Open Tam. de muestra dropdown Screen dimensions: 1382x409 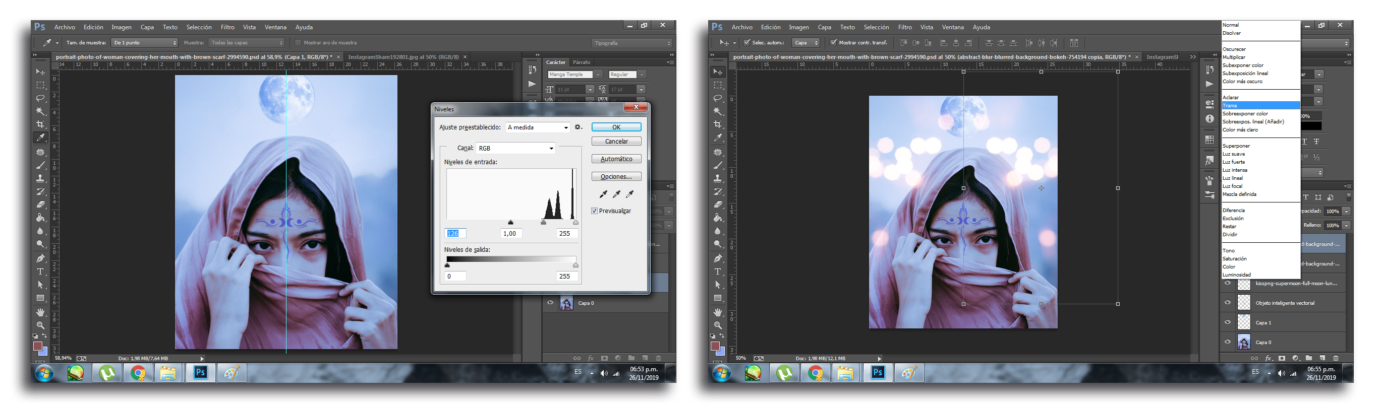(x=144, y=43)
